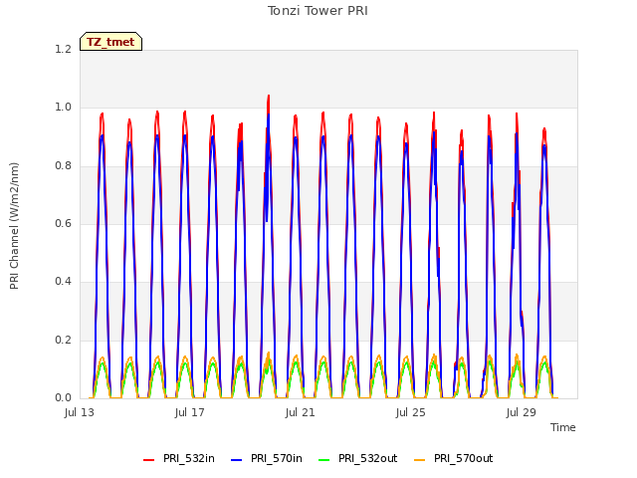Click the 0.8 y-axis tick label
637x478 pixels.
point(63,165)
